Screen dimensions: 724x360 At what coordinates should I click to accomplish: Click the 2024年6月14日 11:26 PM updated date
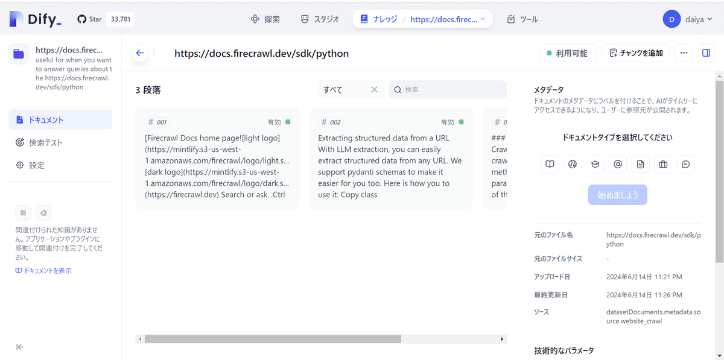click(x=644, y=295)
